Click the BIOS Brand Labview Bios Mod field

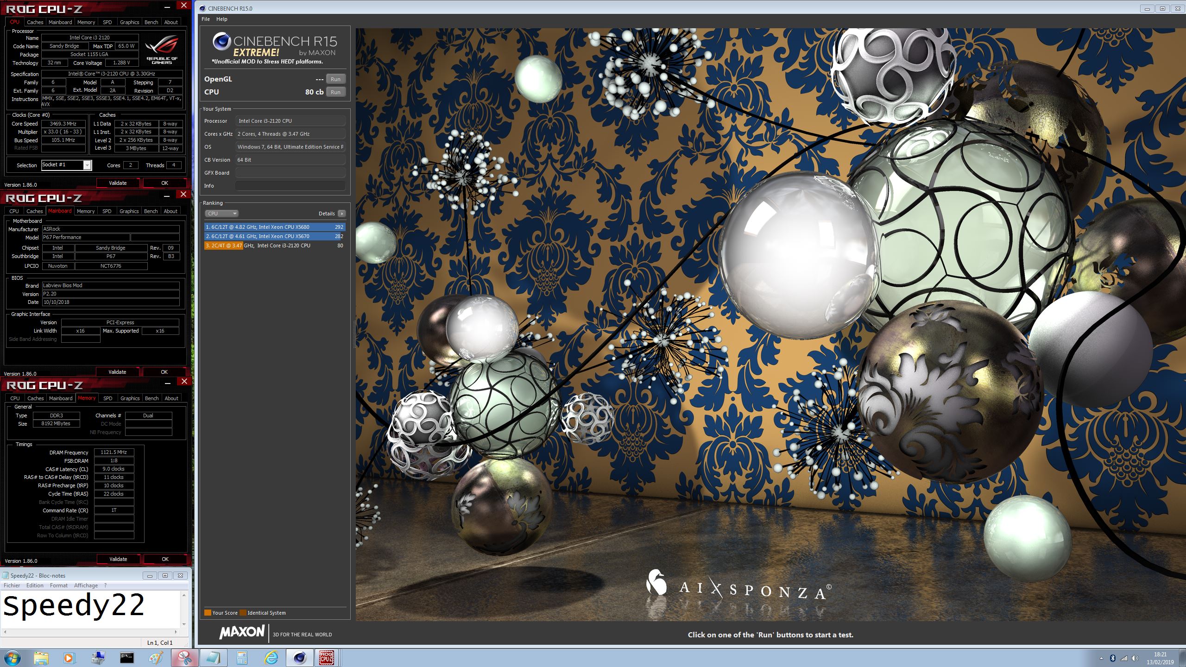point(111,285)
